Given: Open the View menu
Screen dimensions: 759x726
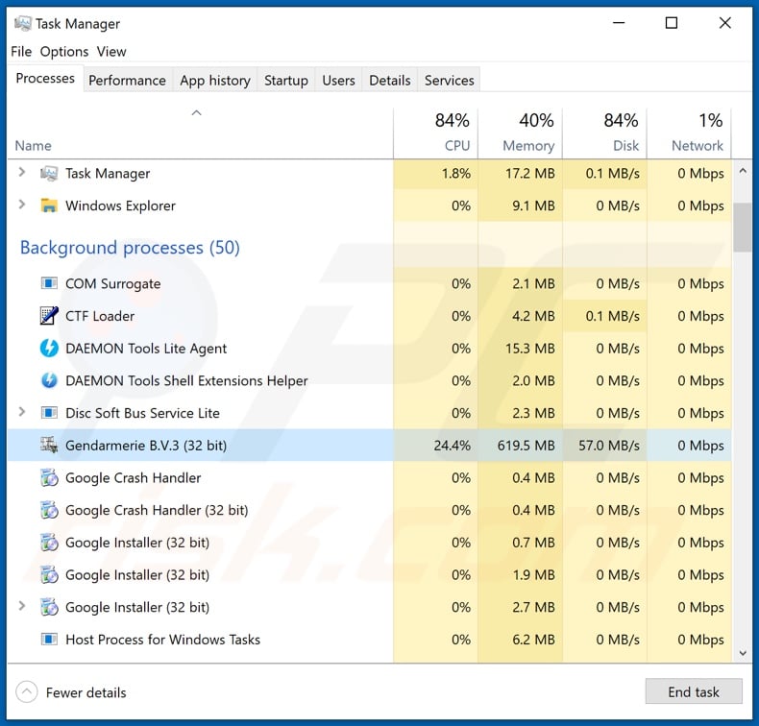Looking at the screenshot, I should click(x=111, y=51).
